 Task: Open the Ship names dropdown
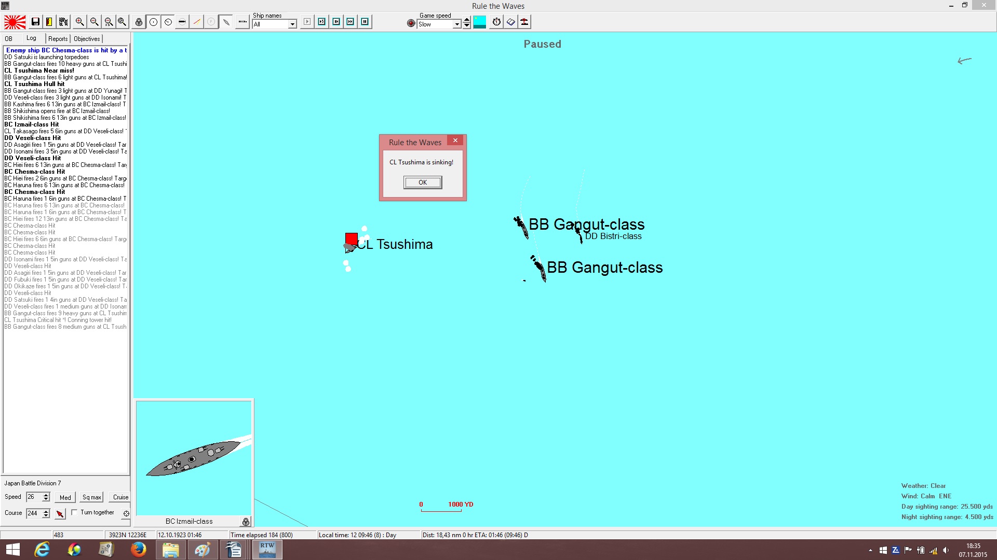(292, 24)
